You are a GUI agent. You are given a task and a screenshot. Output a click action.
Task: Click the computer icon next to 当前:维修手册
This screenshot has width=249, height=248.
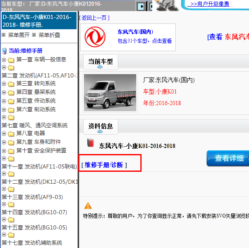[5, 51]
